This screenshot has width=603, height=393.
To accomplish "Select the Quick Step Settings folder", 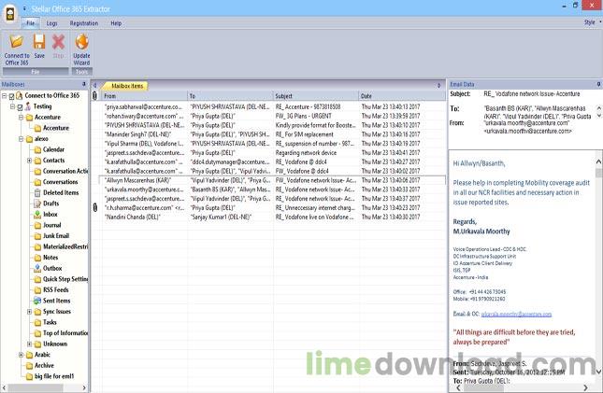I will tap(65, 279).
